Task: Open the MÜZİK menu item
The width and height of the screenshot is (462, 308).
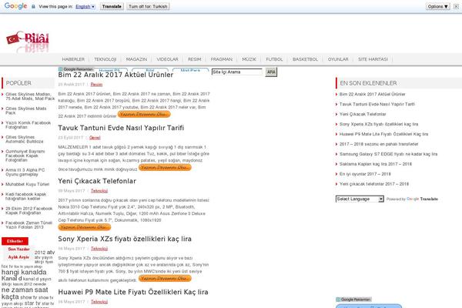Action: click(249, 59)
